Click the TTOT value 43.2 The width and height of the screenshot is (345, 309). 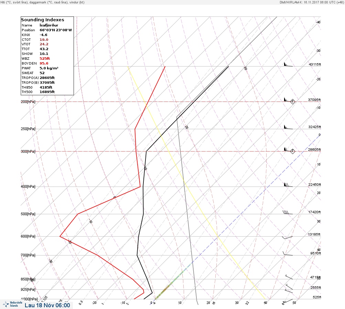point(44,49)
